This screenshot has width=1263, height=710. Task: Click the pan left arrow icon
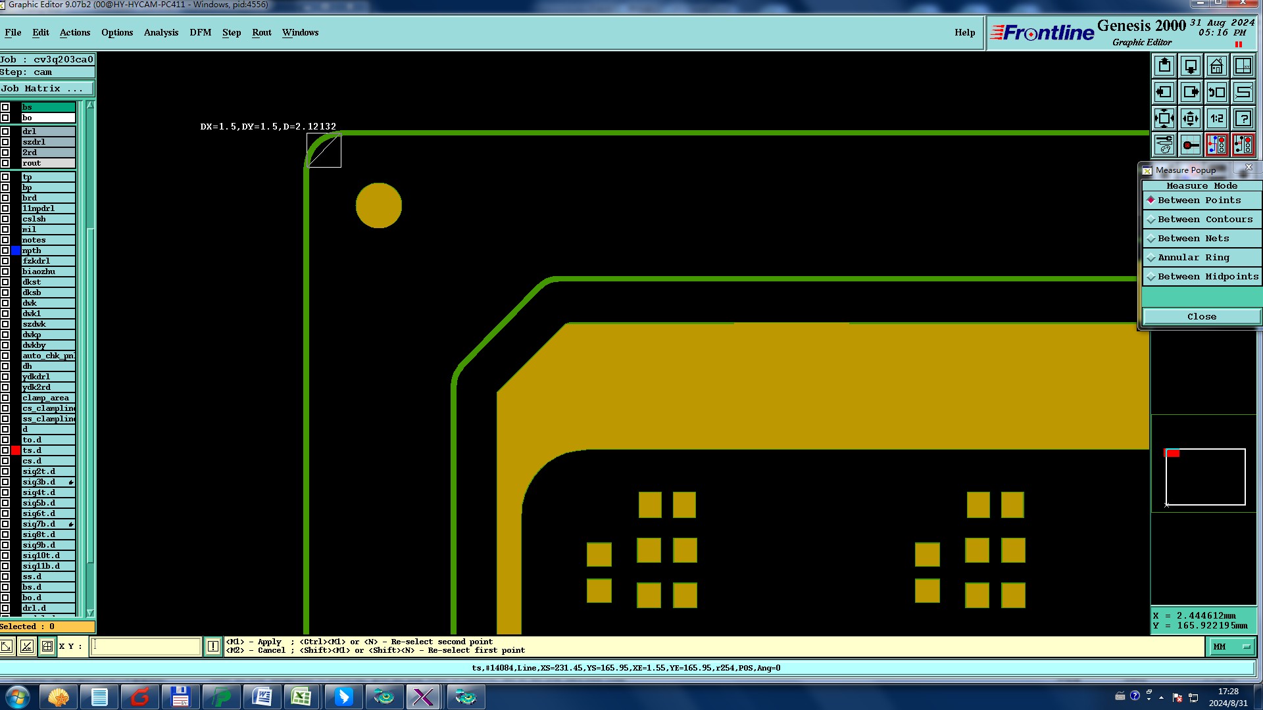[1164, 92]
